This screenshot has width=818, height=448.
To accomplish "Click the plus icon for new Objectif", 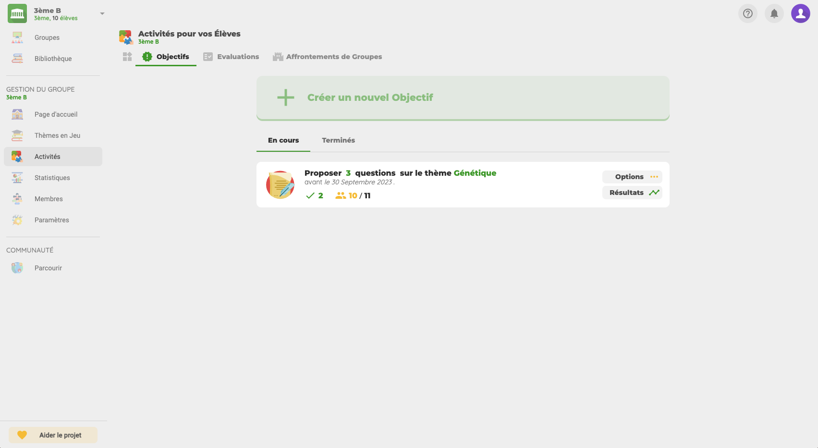I will (x=286, y=97).
